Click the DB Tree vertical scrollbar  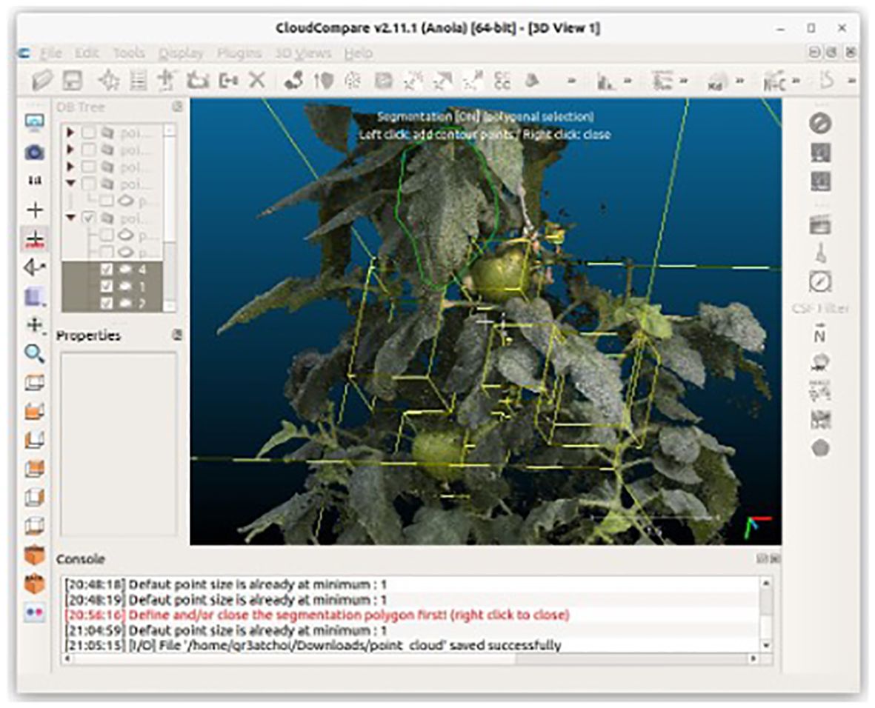170,218
